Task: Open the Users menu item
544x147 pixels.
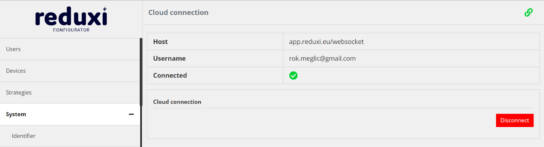Action: [70, 49]
